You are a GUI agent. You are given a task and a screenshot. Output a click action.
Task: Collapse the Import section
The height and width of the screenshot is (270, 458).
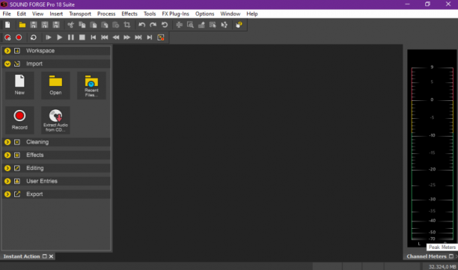(x=7, y=64)
